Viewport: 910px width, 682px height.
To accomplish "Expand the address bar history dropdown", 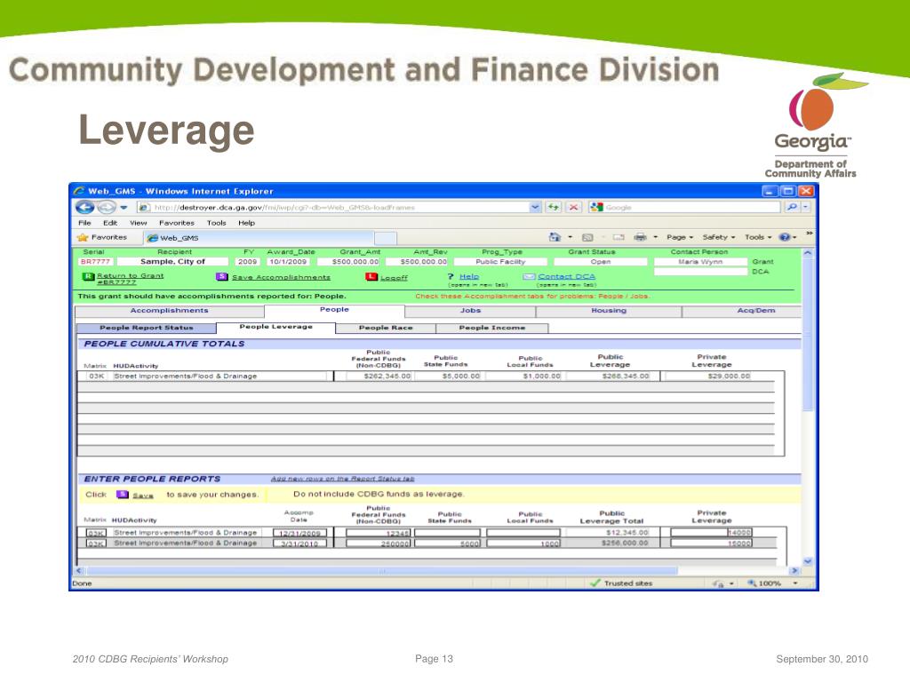I will point(535,207).
